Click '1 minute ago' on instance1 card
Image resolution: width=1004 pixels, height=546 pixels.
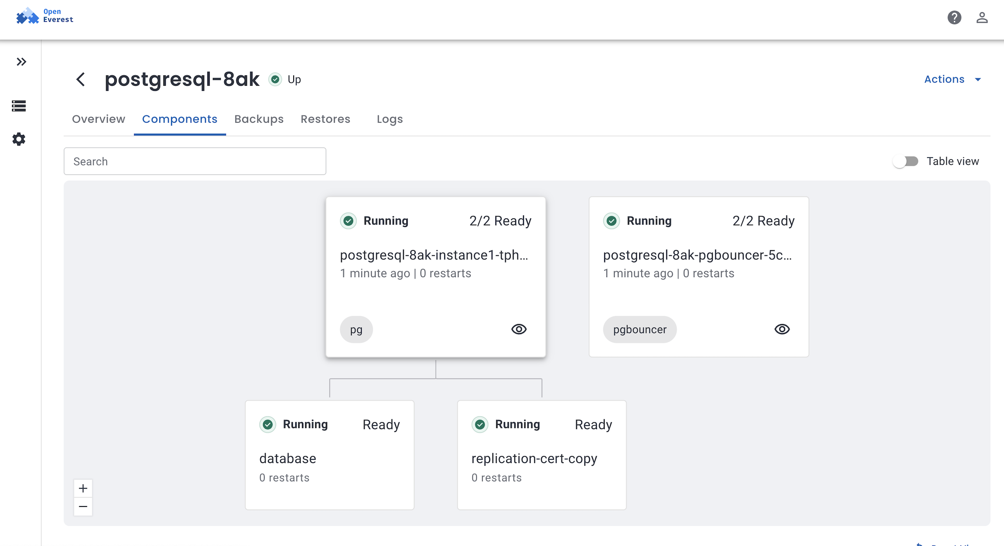click(x=375, y=273)
